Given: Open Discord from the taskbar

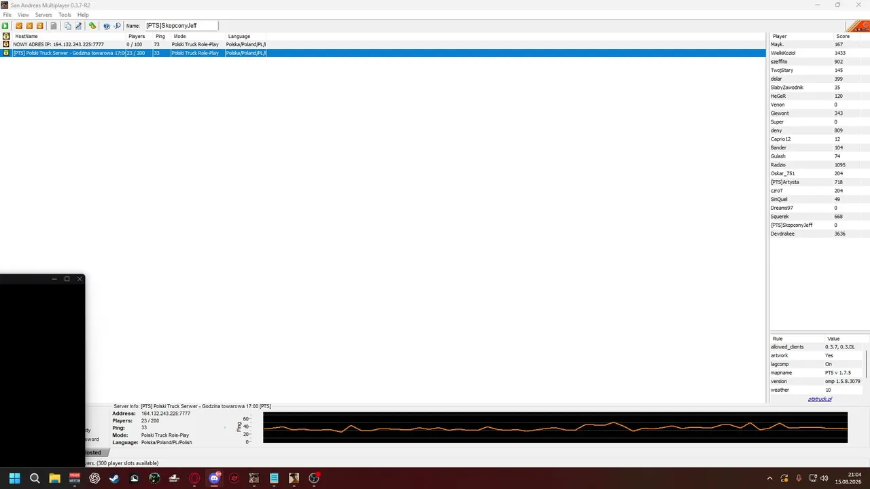Looking at the screenshot, I should pyautogui.click(x=214, y=478).
